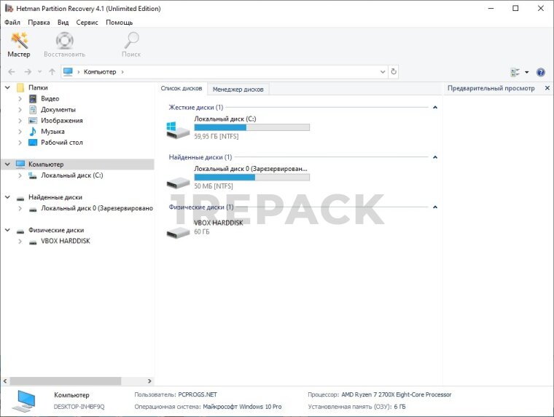Select Документы in the folder tree
The image size is (554, 417).
coord(58,110)
